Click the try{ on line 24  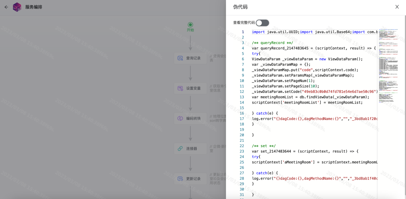[256, 157]
